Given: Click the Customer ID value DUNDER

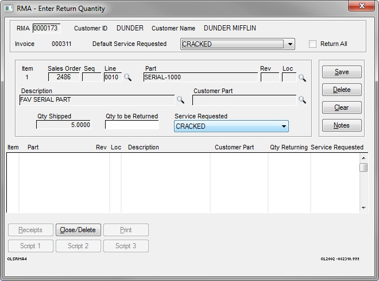Looking at the screenshot, I should 130,28.
